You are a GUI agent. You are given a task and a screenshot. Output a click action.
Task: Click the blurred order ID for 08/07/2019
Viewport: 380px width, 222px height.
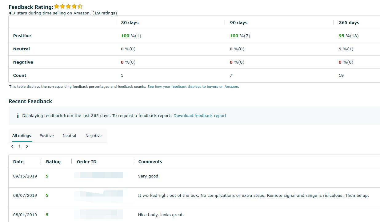98,194
